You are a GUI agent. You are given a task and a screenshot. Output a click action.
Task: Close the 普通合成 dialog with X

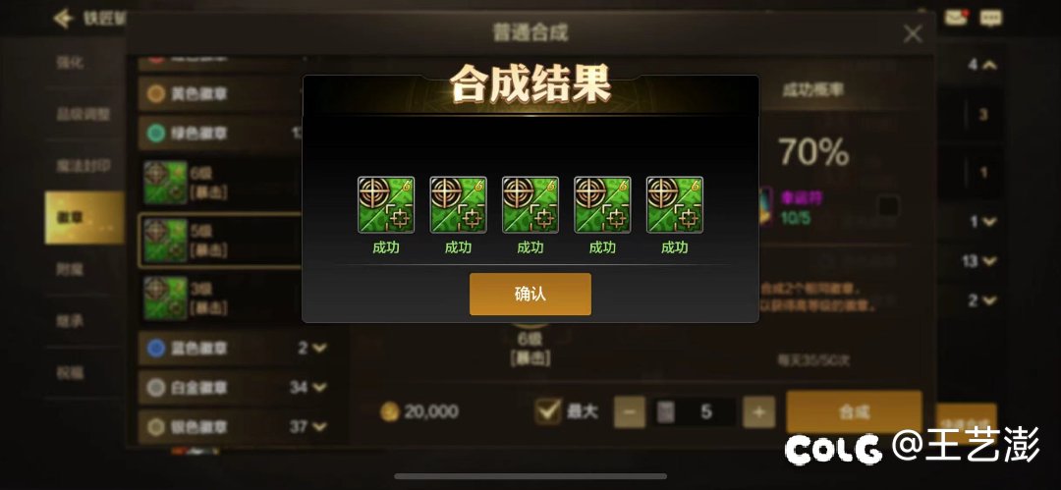(x=913, y=33)
